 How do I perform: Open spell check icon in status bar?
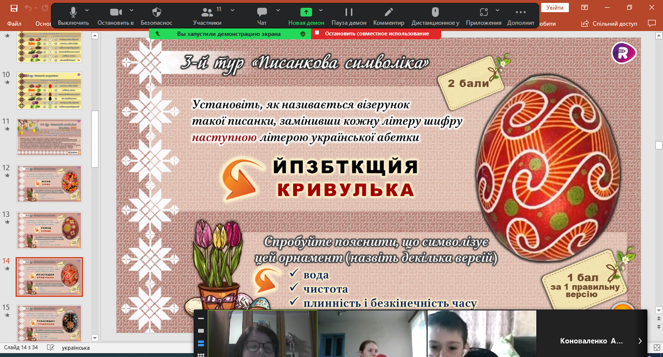point(50,348)
